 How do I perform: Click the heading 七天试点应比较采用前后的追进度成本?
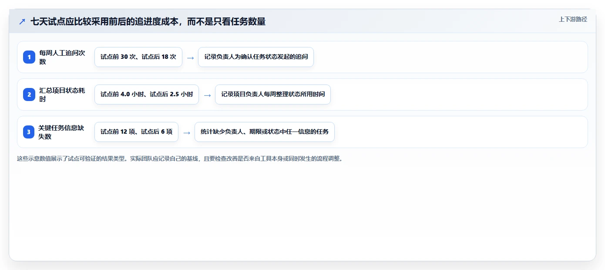pos(148,21)
